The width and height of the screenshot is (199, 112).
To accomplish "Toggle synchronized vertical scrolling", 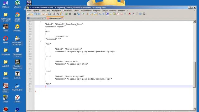I will coord(91,14).
